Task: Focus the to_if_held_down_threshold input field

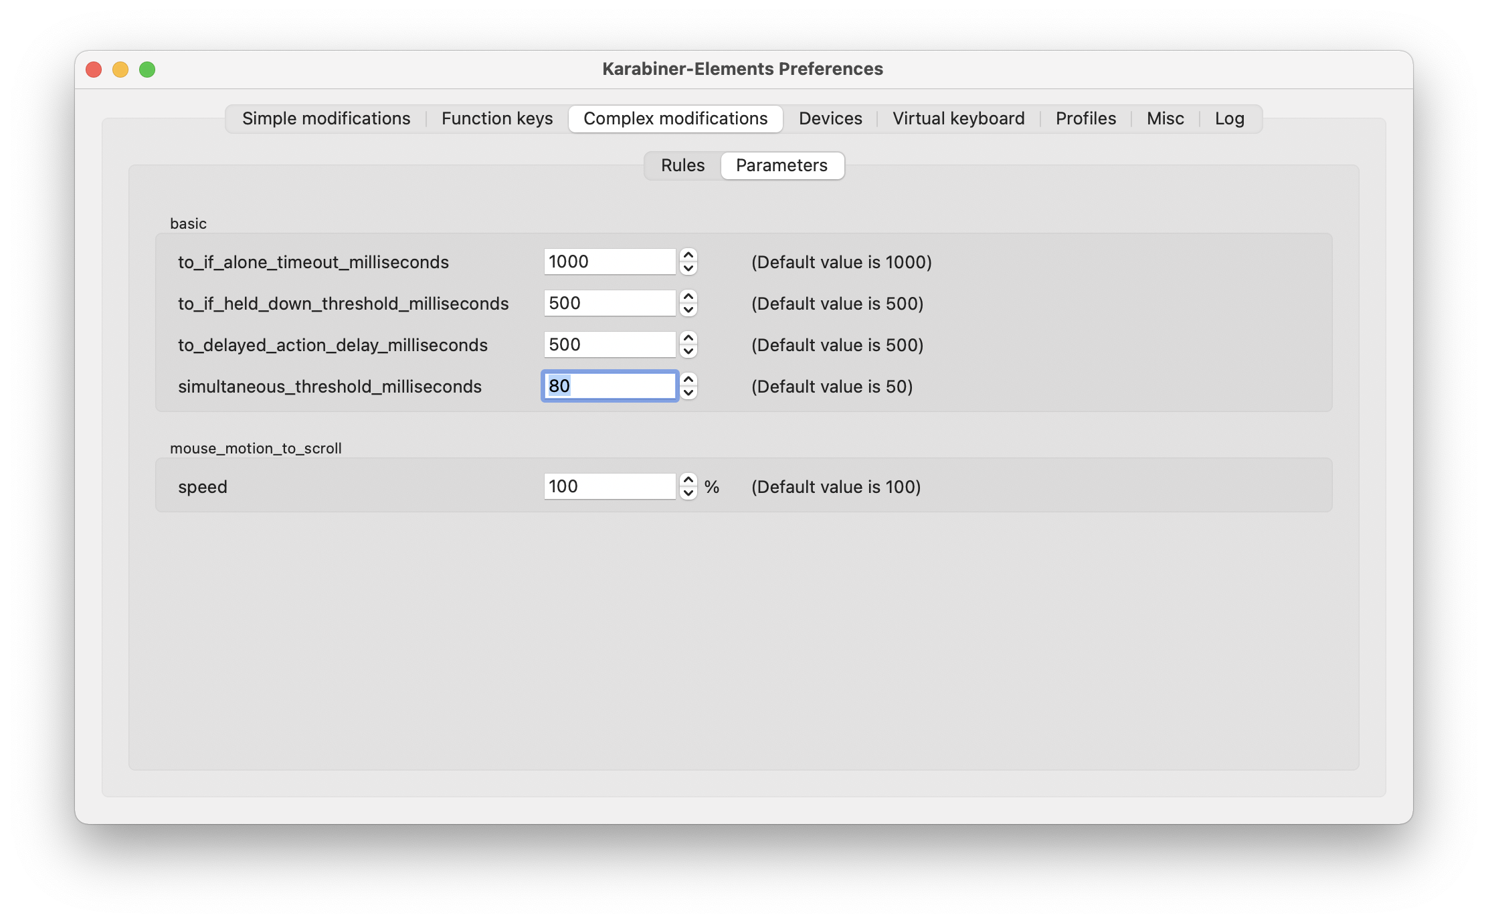Action: (x=609, y=303)
